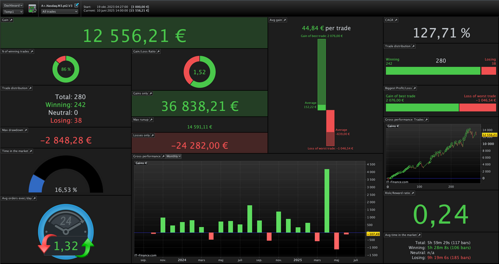Screen dimensions: 499x264
Task: Open the Time in the market settings wrench
Action: (31, 151)
